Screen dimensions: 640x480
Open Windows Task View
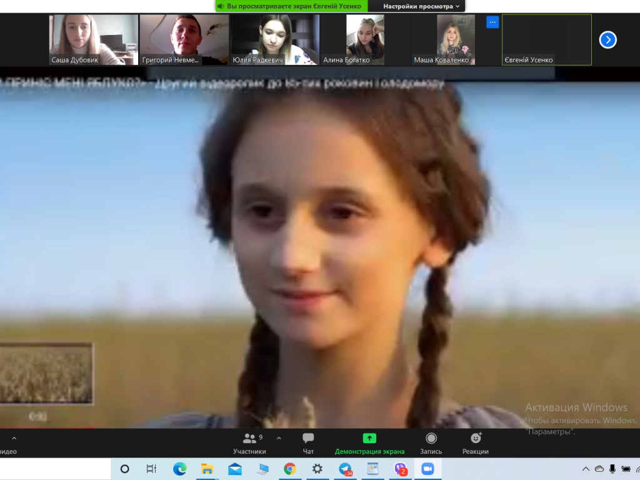[151, 469]
